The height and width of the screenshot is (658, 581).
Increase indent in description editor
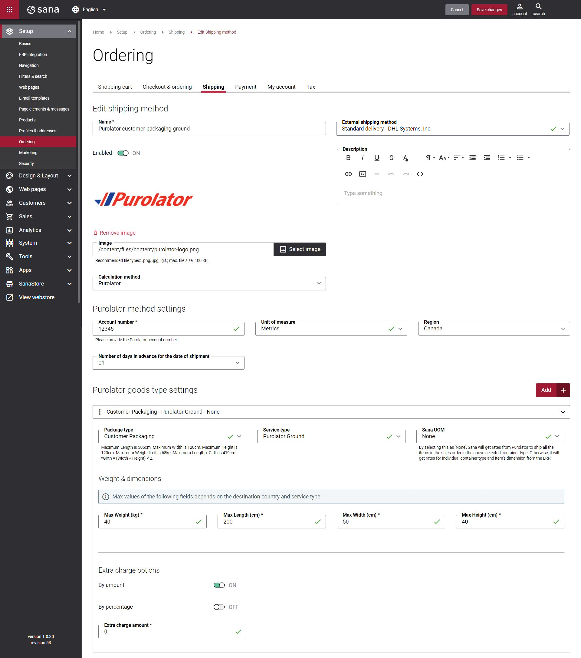point(487,158)
